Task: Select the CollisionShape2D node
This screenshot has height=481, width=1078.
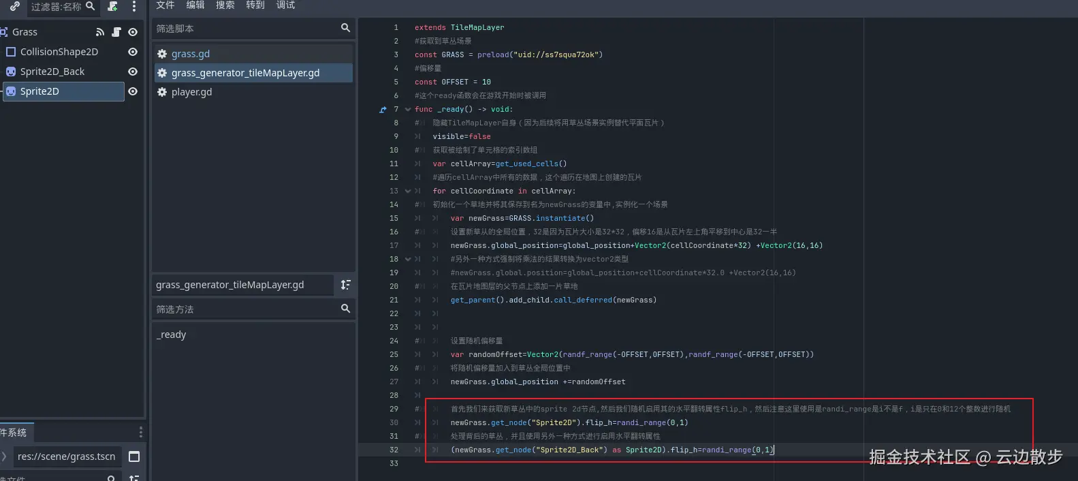Action: pyautogui.click(x=59, y=52)
